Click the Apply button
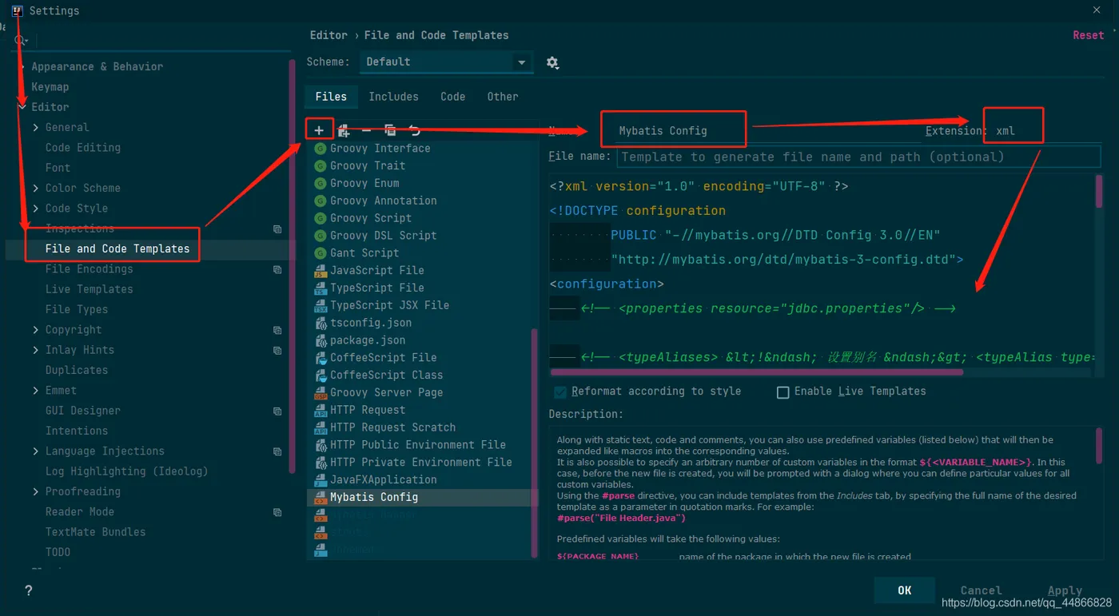 pos(1065,590)
